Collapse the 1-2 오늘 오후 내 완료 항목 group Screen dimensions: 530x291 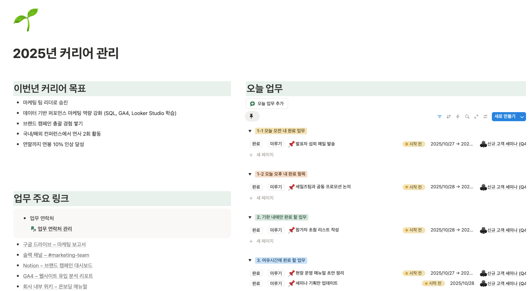250,174
